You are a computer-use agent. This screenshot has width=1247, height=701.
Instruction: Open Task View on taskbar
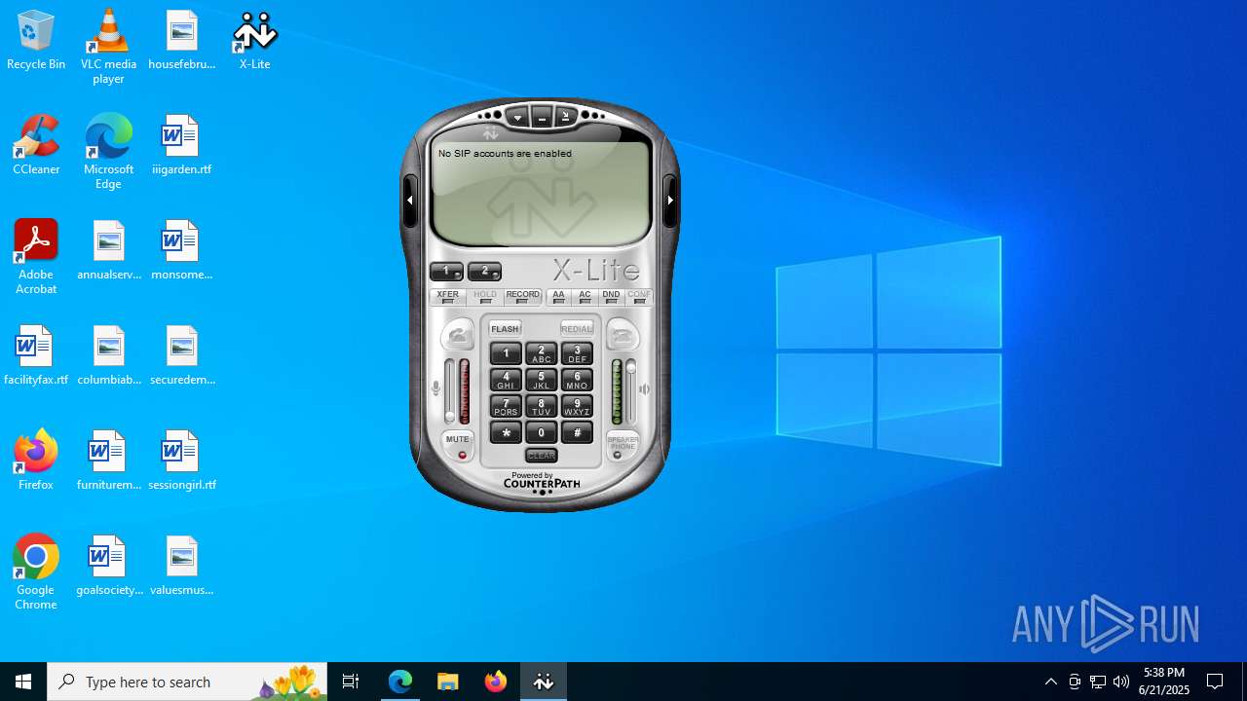coord(351,682)
